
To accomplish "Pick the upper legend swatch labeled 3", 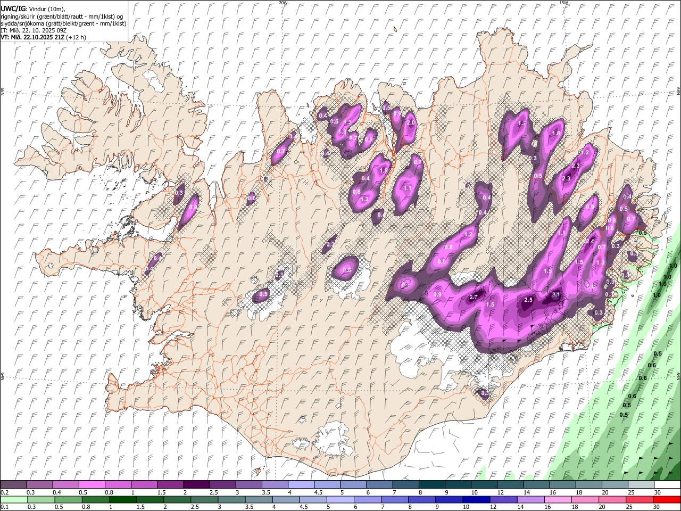I will coord(248,485).
